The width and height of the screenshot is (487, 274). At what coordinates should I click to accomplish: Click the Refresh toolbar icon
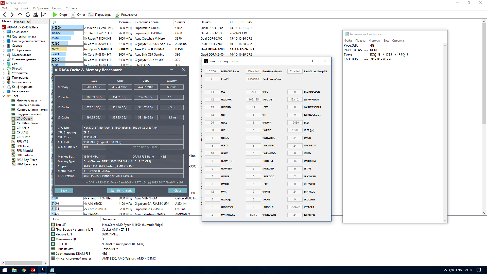point(28,15)
